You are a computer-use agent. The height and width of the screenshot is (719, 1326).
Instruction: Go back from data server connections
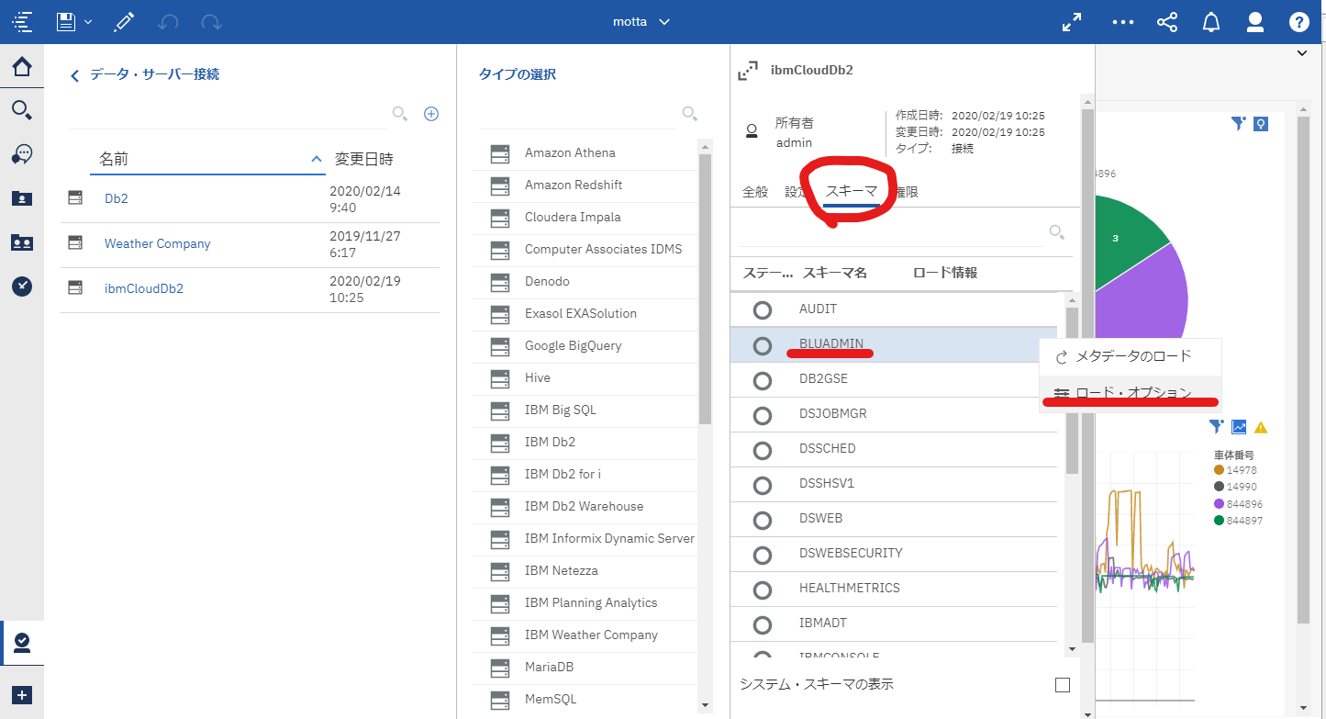(75, 76)
